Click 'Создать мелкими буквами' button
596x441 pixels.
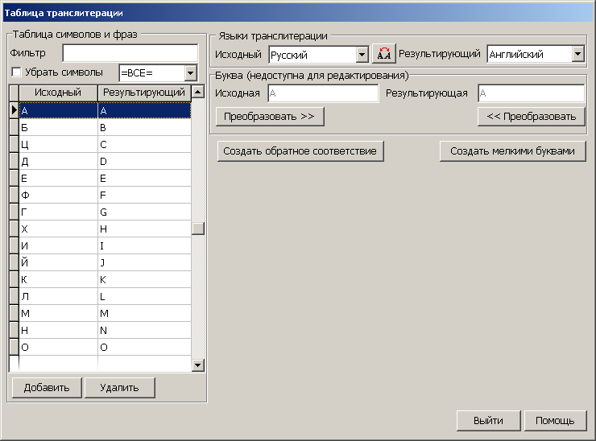[512, 151]
